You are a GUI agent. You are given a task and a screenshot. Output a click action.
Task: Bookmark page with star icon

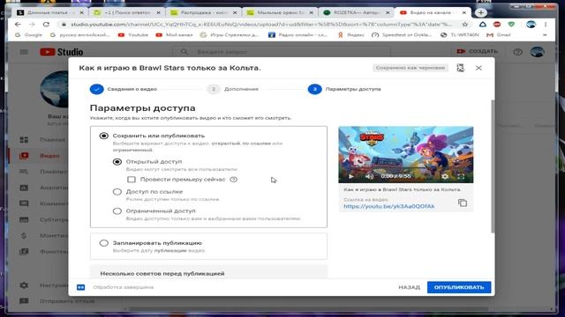coord(465,25)
